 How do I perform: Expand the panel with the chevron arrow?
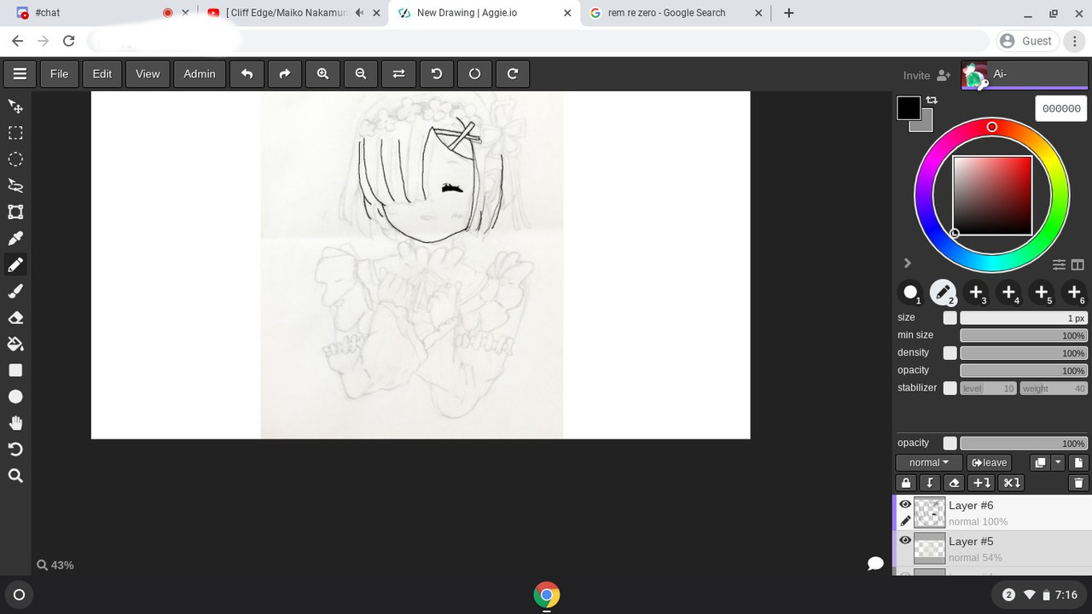coord(907,264)
